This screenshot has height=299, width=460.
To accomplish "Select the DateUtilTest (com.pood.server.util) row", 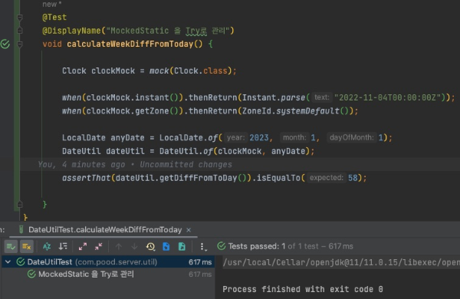I will [108, 261].
